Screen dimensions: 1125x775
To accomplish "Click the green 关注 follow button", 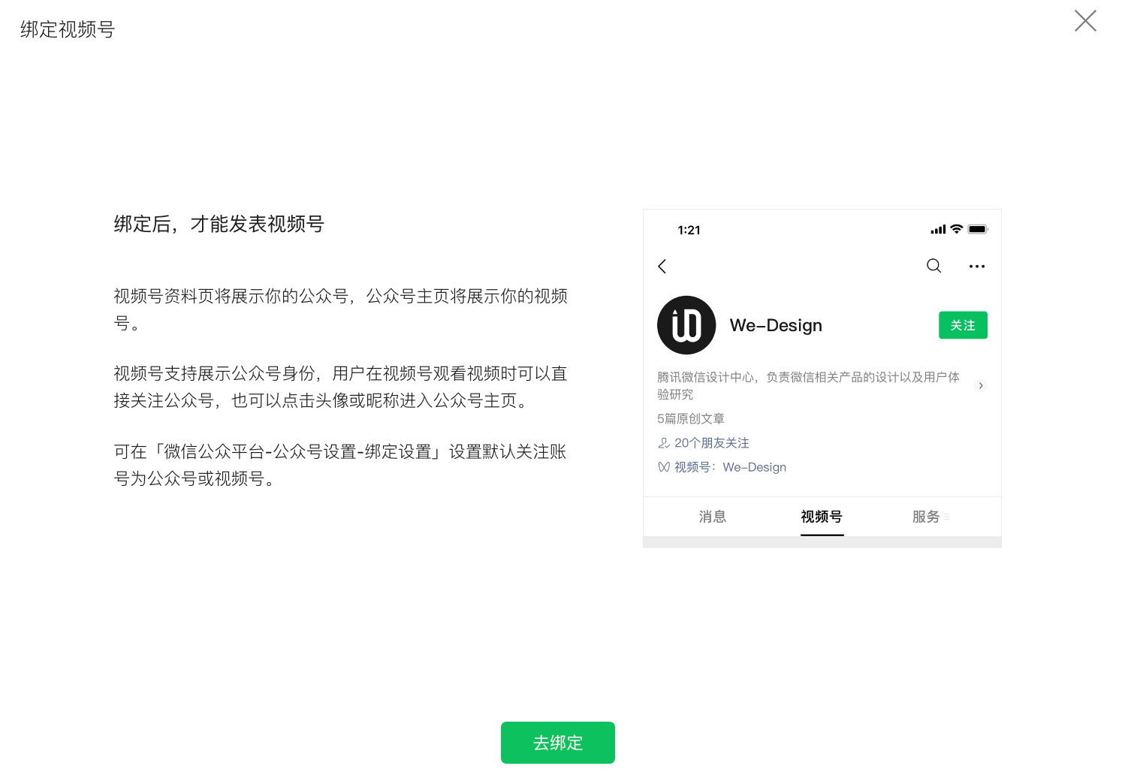I will (x=963, y=325).
